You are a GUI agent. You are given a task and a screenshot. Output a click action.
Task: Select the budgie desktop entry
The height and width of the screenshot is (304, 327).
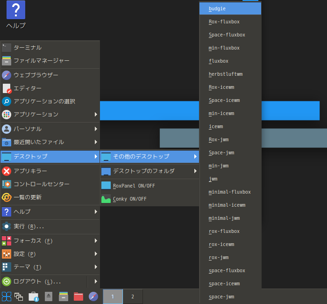point(230,8)
